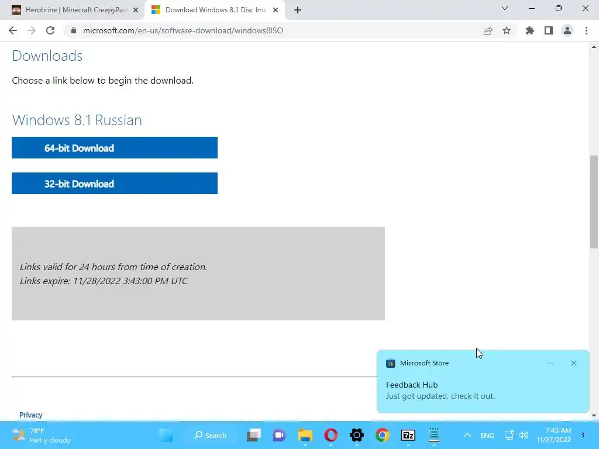
Task: Start the 64-bit Download
Action: point(115,148)
